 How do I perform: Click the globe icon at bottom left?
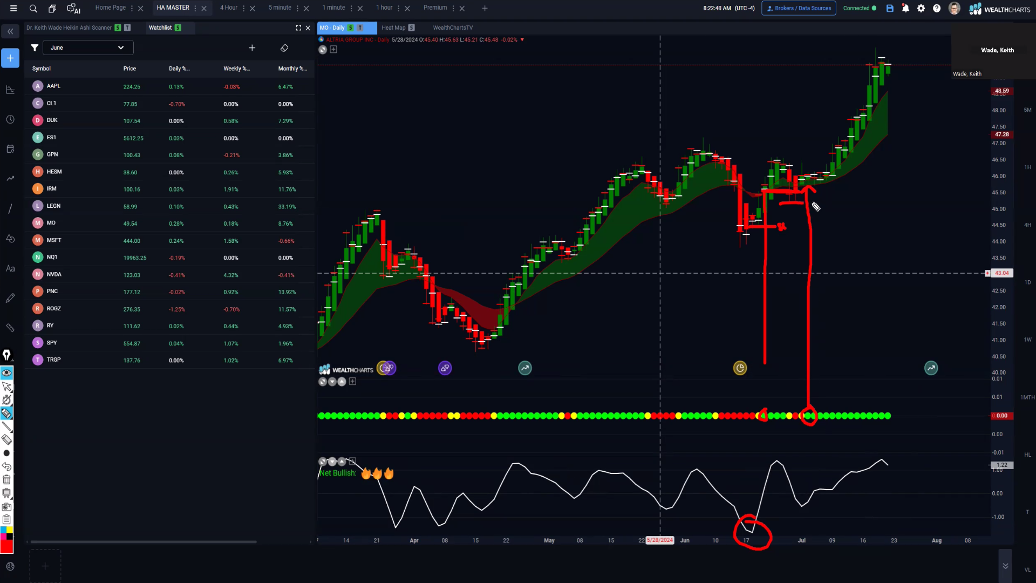[10, 566]
